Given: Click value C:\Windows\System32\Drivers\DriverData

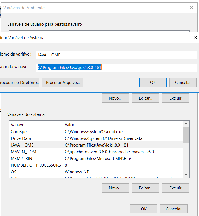Looking at the screenshot, I should point(104,138).
